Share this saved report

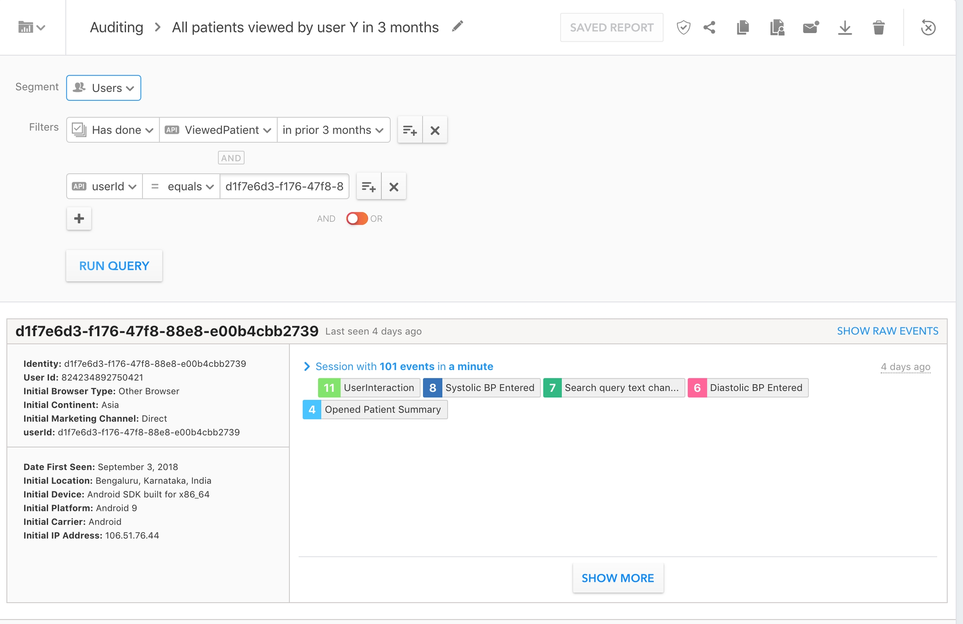pos(709,28)
